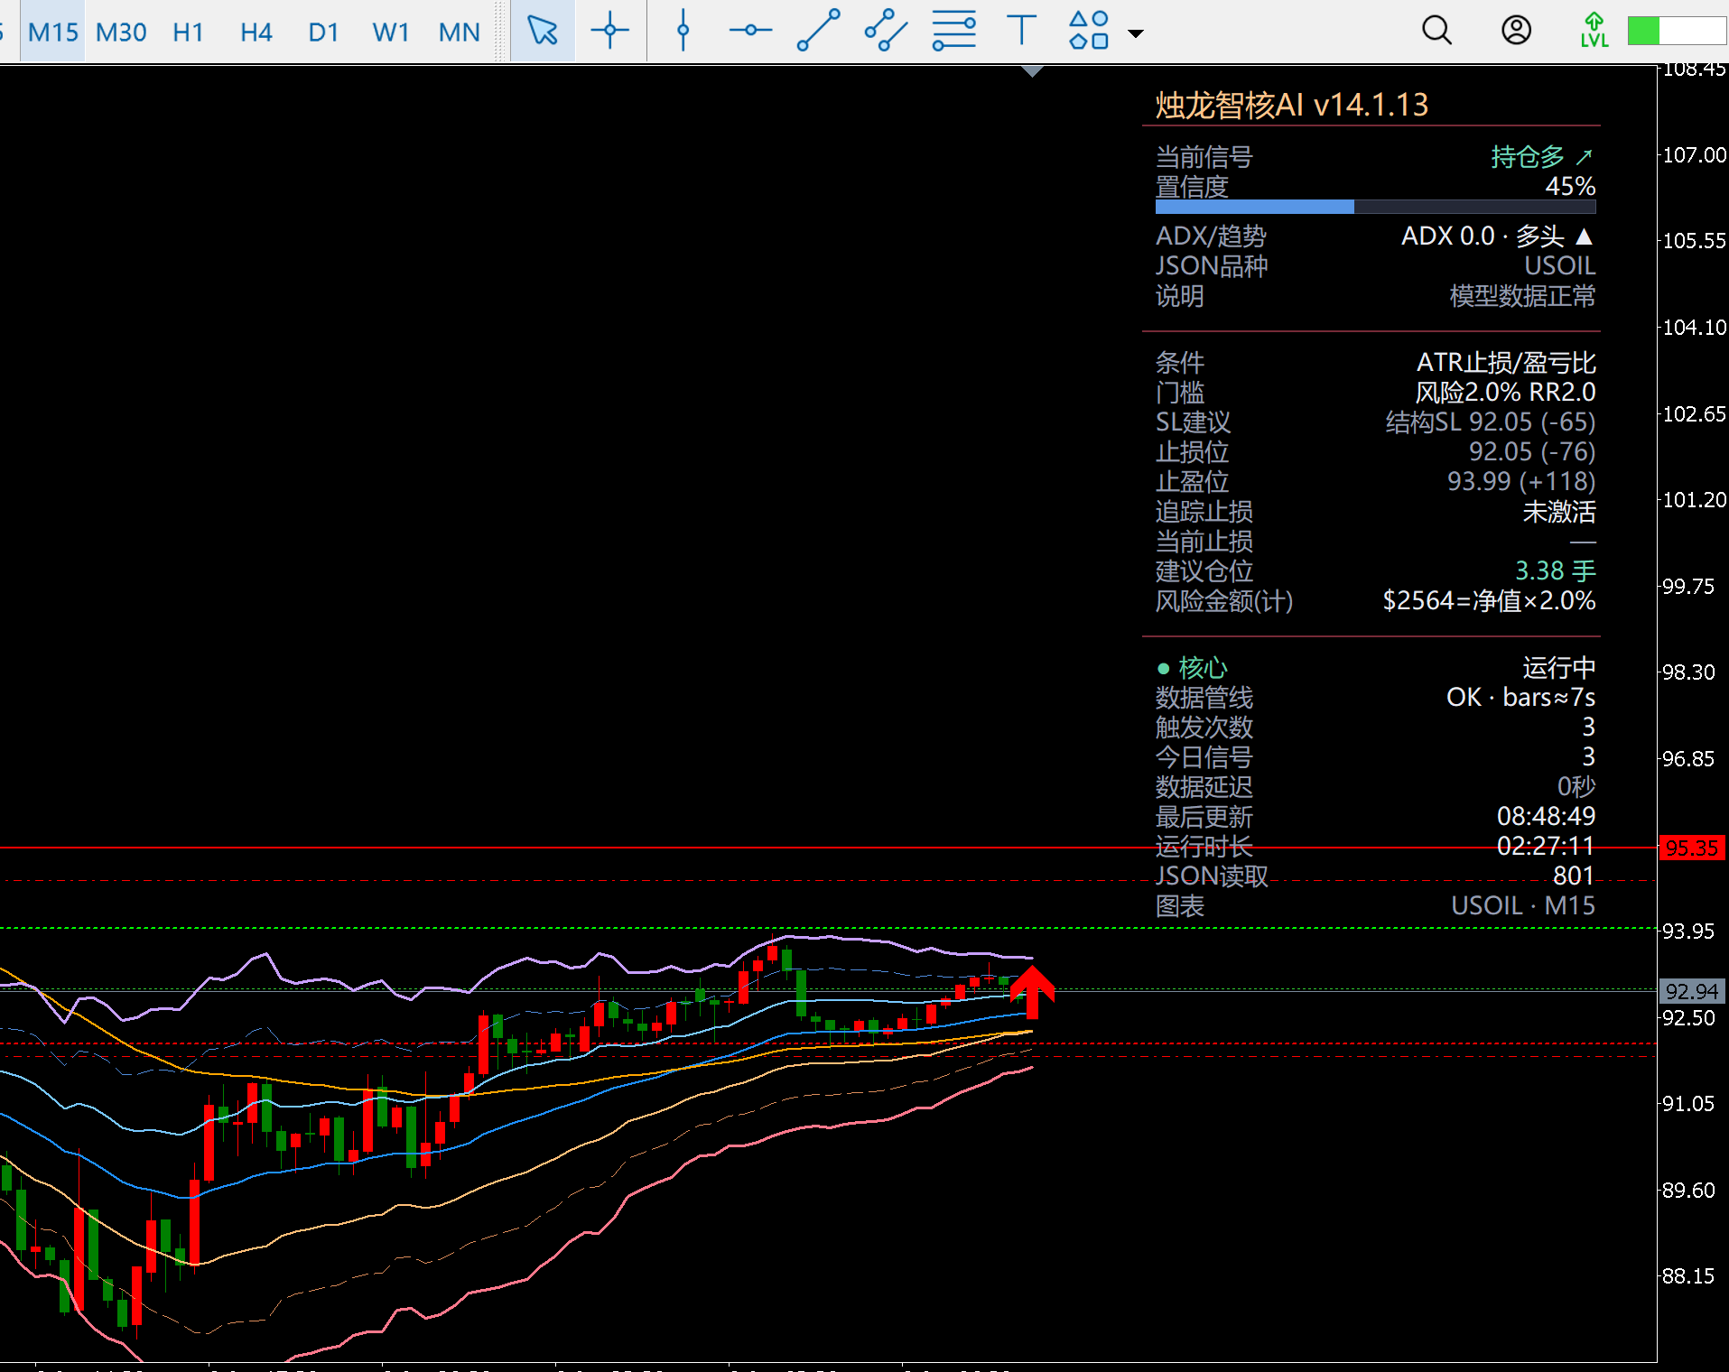Click the 建议仓位 row label

click(x=1204, y=571)
